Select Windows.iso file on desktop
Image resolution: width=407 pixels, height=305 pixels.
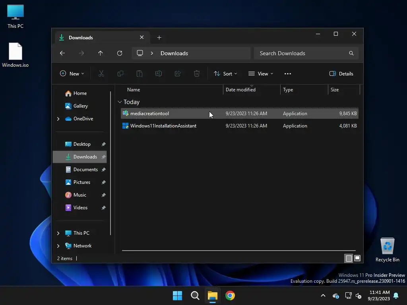click(16, 55)
